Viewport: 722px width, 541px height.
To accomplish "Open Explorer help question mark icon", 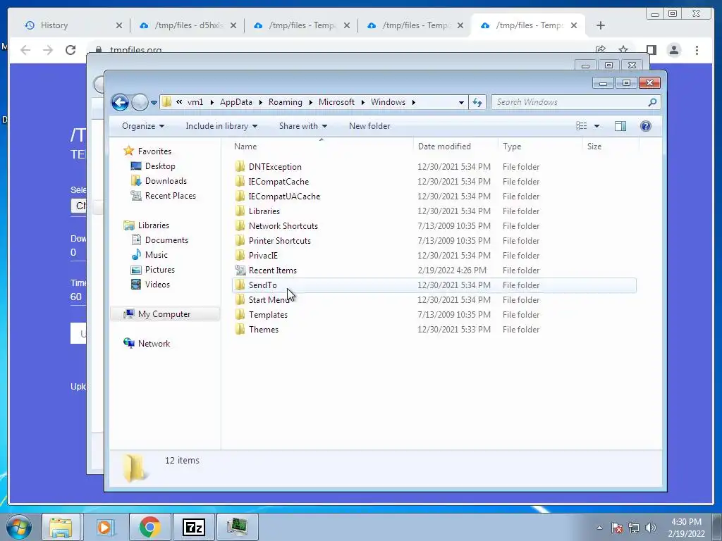I will 646,126.
